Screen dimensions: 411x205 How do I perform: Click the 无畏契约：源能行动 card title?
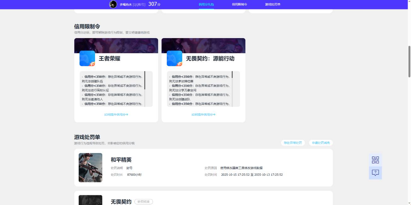(210, 59)
